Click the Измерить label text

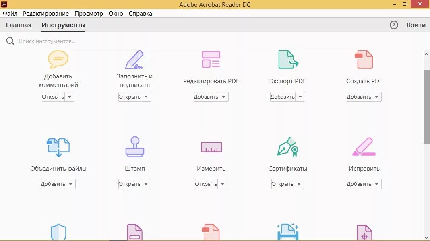211,168
